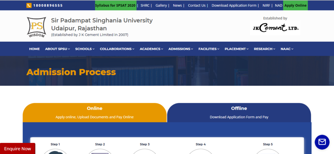Click the orange phone icon
334x154 pixels.
29,6
